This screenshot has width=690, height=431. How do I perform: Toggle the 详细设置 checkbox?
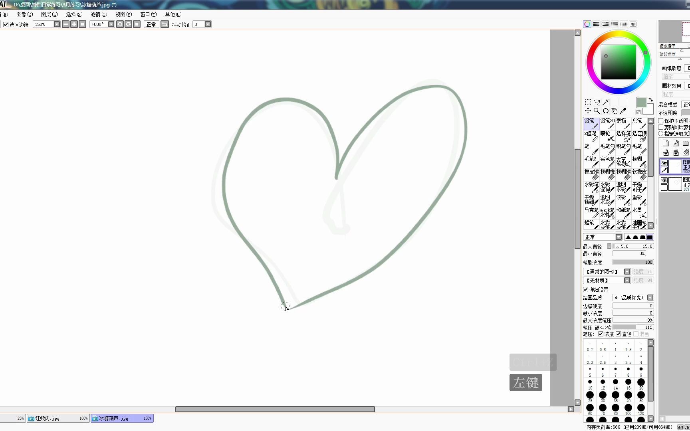tap(586, 290)
